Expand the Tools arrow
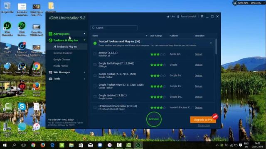This screenshot has width=266, height=149. (x=84, y=79)
